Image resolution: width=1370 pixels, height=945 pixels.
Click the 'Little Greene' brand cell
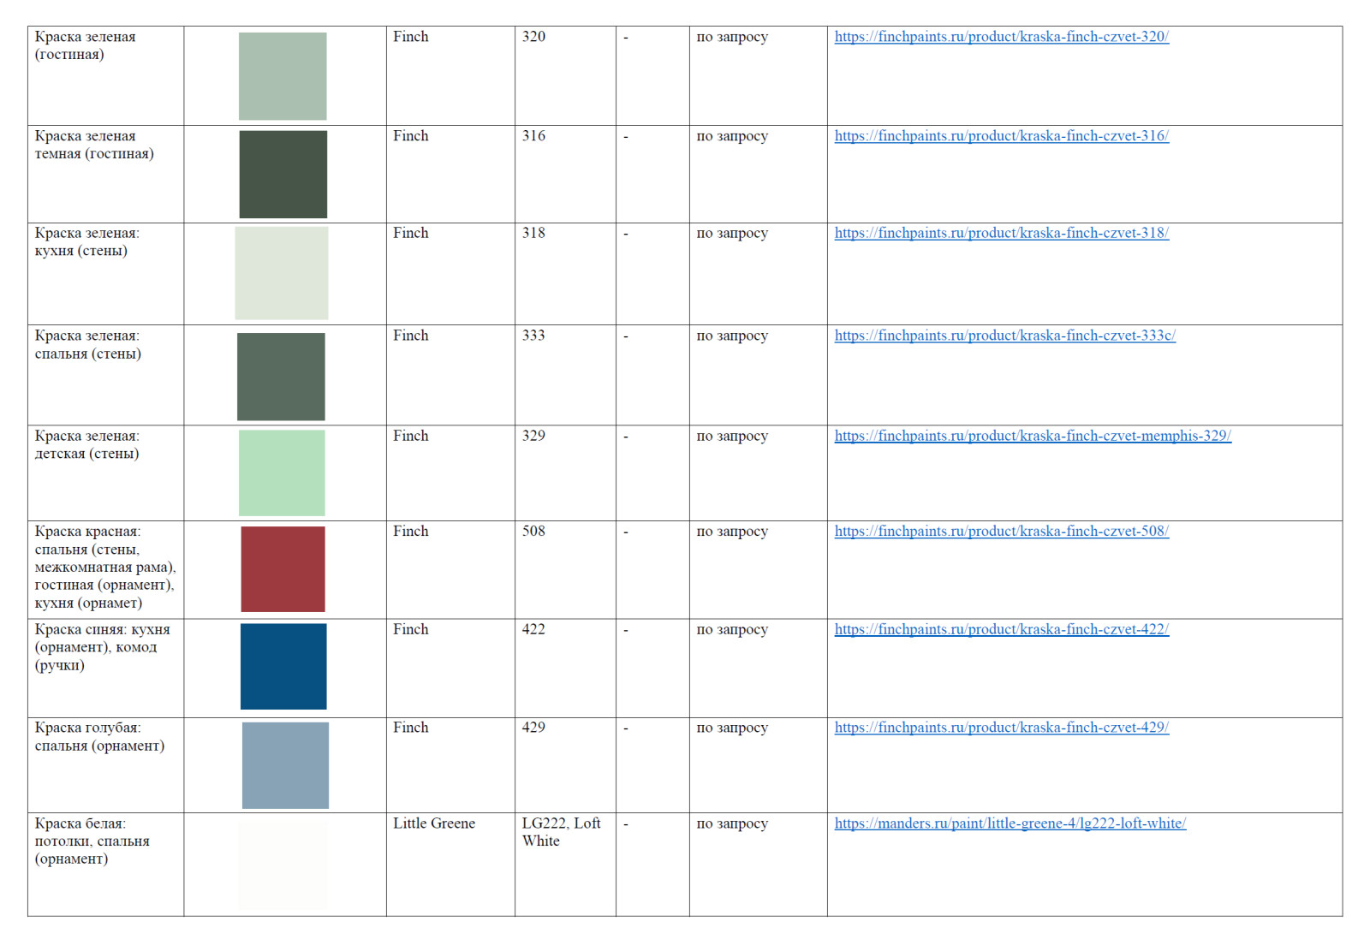click(434, 823)
